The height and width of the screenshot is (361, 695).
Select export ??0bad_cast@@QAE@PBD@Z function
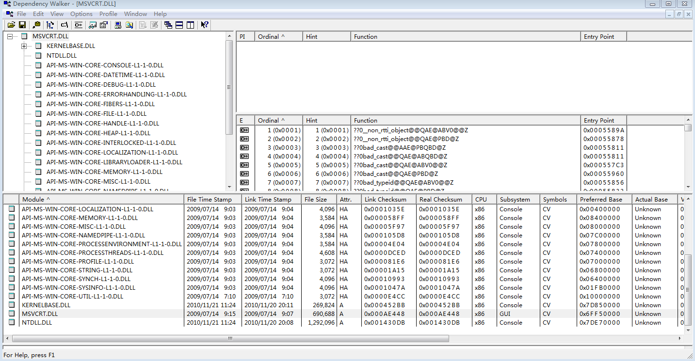[396, 174]
